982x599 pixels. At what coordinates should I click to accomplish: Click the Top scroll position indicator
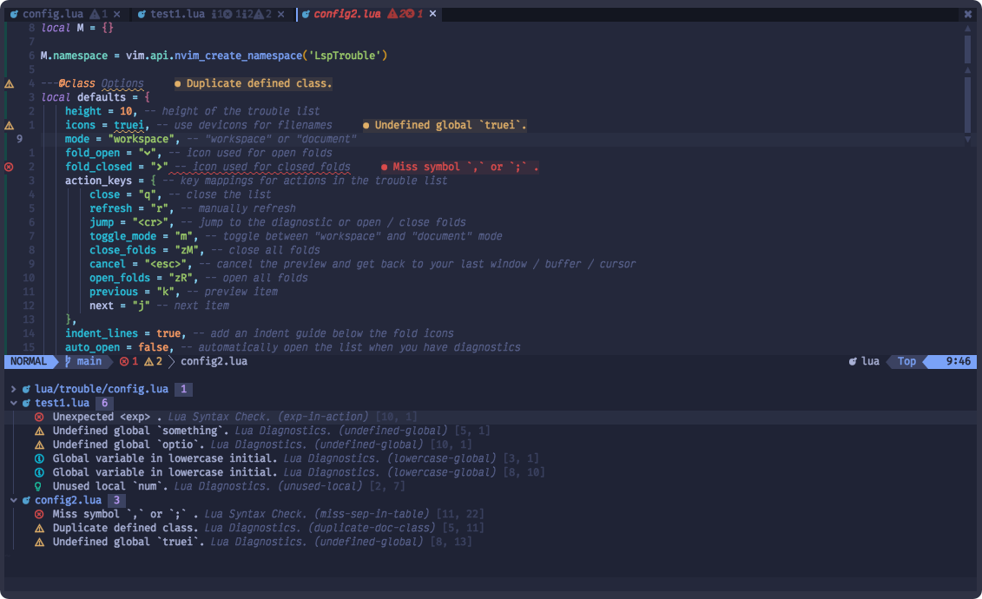point(906,361)
